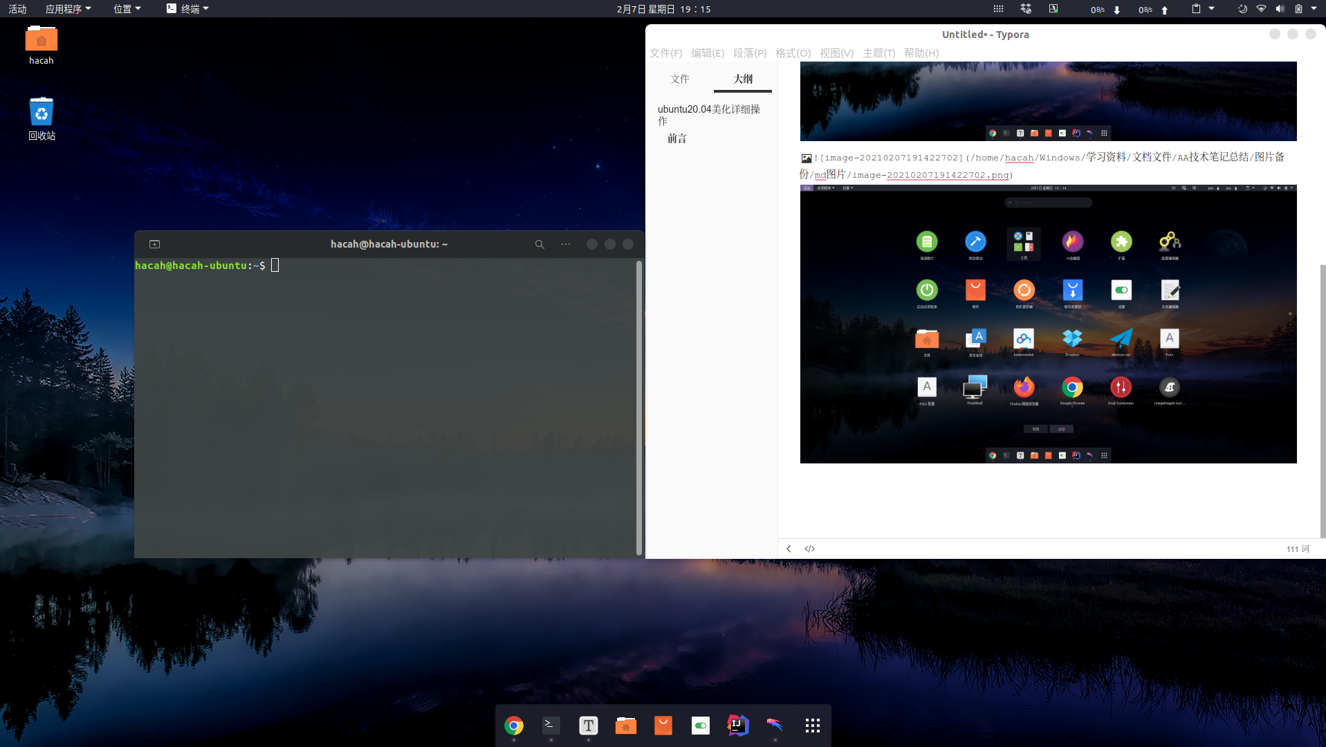Click the screenshot tool tray icon
This screenshot has height=747, width=1326.
coord(1053,9)
